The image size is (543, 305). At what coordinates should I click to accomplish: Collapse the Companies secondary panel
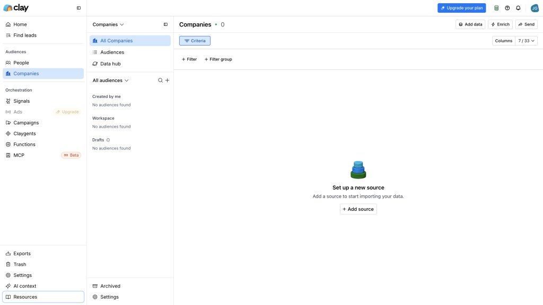[165, 24]
